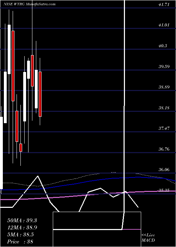
Task: Click the 41.71 price axis label
Action: point(164,5)
